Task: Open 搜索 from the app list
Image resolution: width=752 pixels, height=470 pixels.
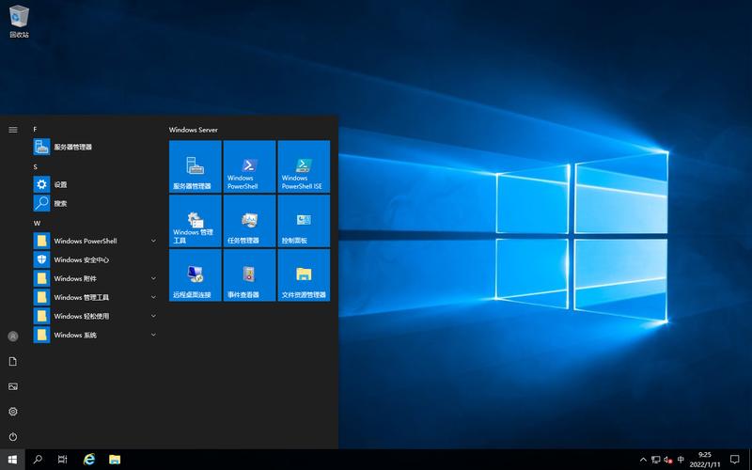Action: (96, 203)
